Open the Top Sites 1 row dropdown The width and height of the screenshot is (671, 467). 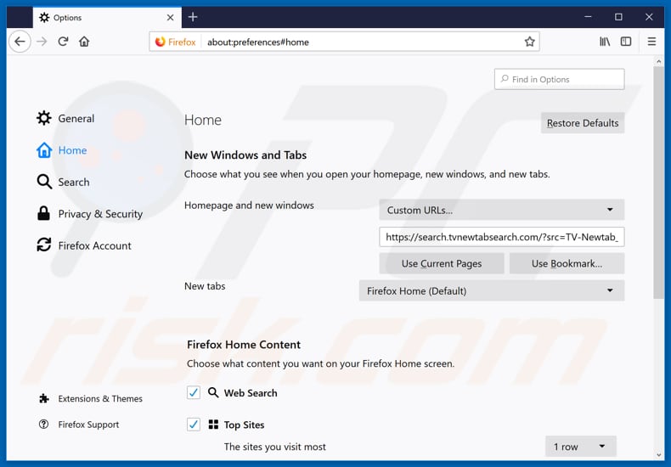[581, 447]
